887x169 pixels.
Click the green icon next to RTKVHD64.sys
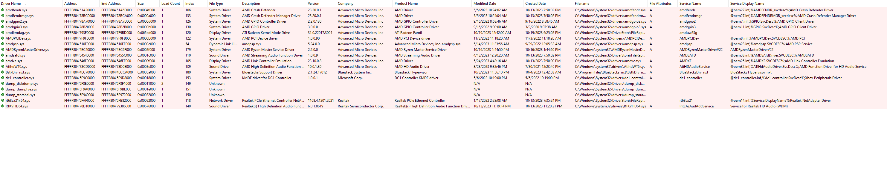[3, 106]
